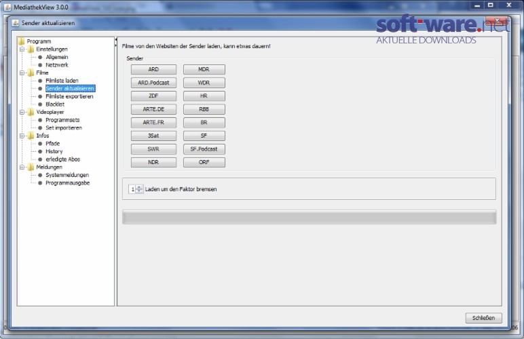Click the Infos folder icon
This screenshot has width=524, height=339.
(x=31, y=136)
